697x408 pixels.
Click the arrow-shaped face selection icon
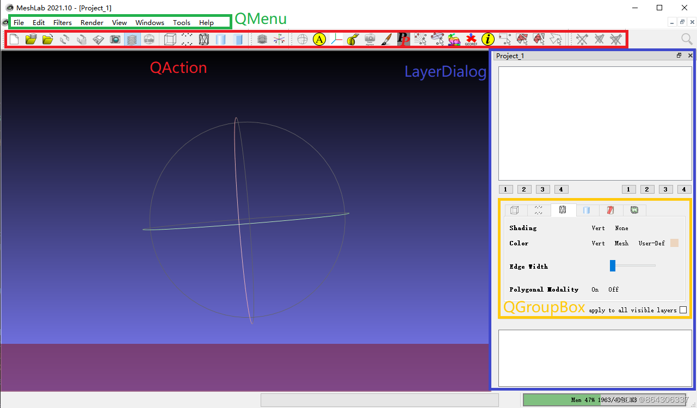[556, 39]
